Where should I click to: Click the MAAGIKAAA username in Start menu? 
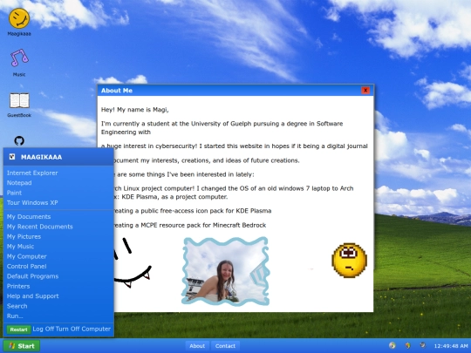42,157
